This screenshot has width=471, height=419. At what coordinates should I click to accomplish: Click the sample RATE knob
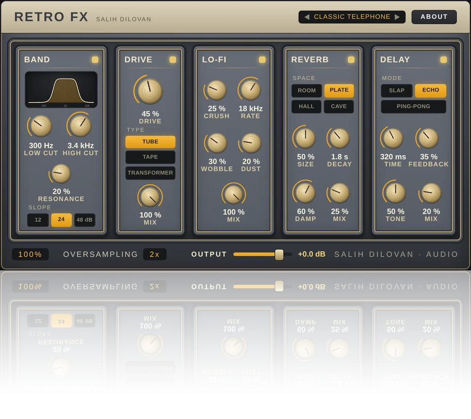(250, 90)
